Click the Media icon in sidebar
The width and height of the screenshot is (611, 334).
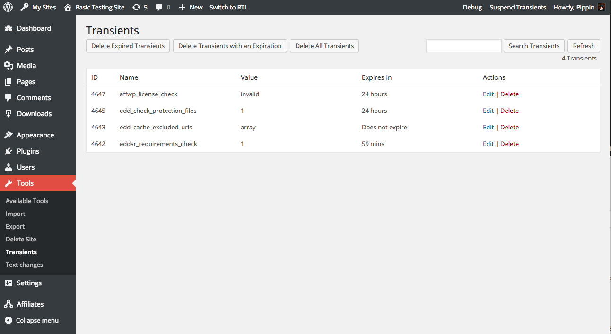(x=9, y=66)
